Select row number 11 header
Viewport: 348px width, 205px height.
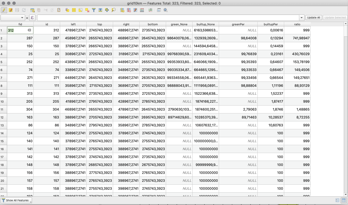coord(3,109)
